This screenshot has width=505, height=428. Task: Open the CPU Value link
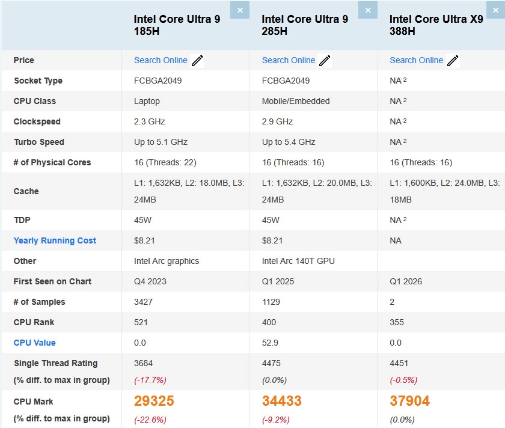coord(34,343)
